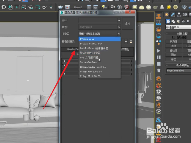Viewport: 191px width, 143px height.
Task: Open the Rendered Frame Window icon
Action: [x=67, y=7]
